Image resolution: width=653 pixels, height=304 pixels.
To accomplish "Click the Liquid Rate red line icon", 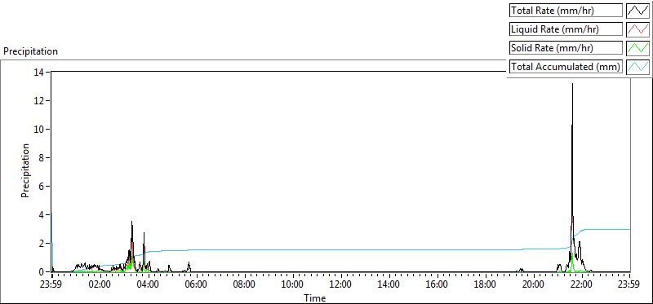I will [x=637, y=29].
